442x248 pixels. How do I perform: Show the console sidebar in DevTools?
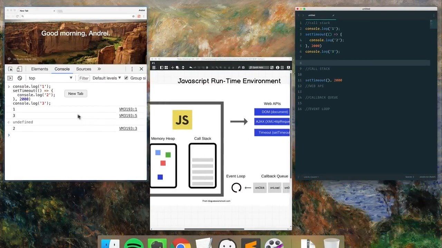[x=10, y=78]
